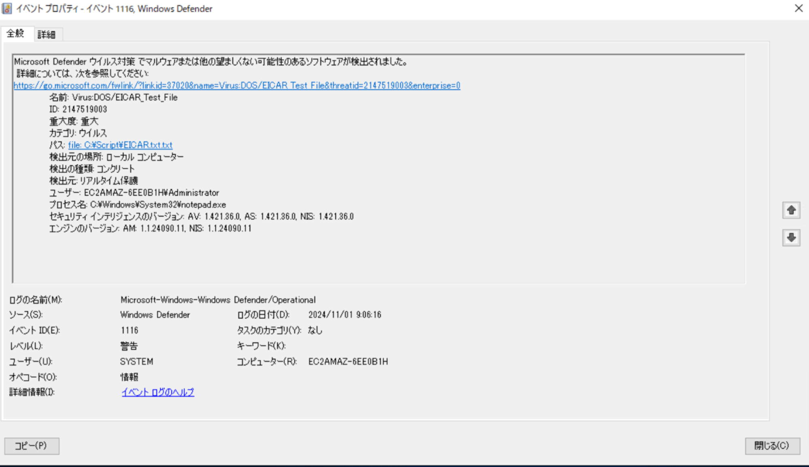Click the キーワード(K) label
The width and height of the screenshot is (809, 467).
pyautogui.click(x=261, y=346)
